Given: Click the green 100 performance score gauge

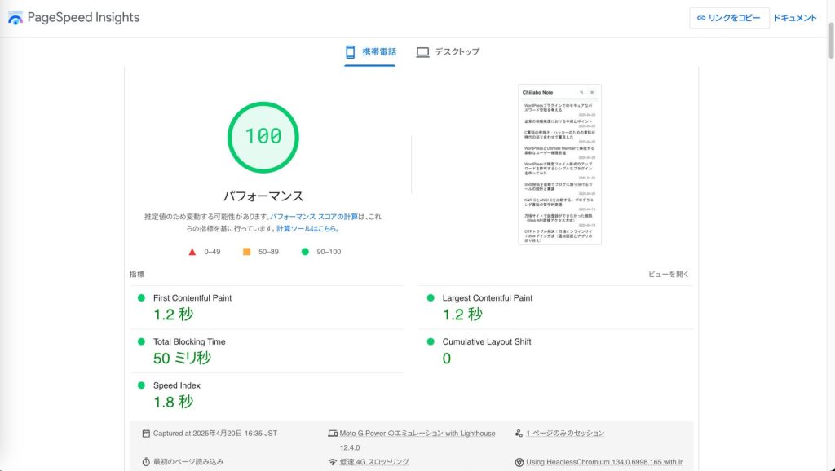Looking at the screenshot, I should 263,136.
